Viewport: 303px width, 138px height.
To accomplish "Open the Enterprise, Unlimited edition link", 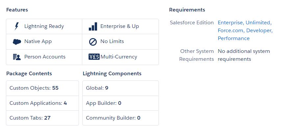I will [x=245, y=23].
